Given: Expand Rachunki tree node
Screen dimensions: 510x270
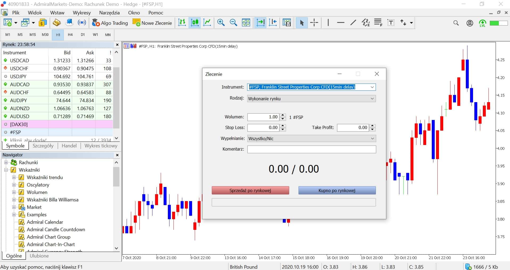Looking at the screenshot, I should click(x=6, y=163).
